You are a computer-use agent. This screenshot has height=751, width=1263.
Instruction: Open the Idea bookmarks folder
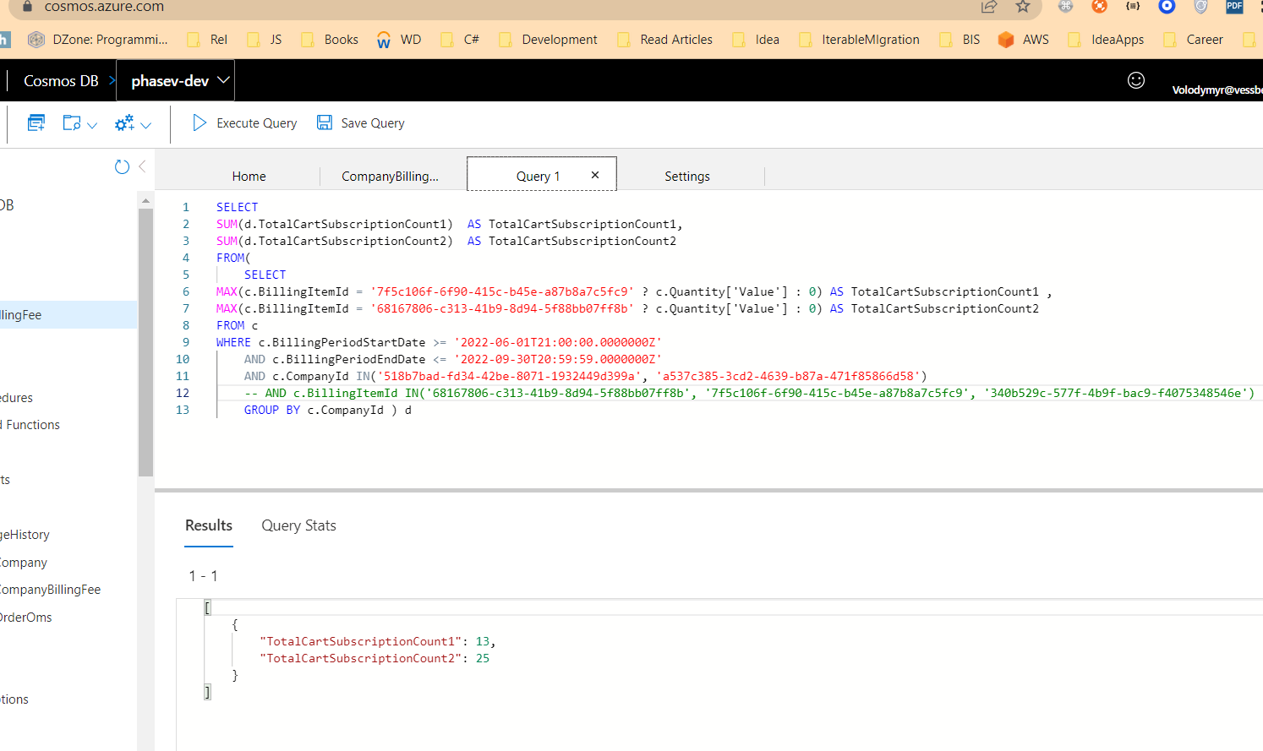[x=756, y=40]
